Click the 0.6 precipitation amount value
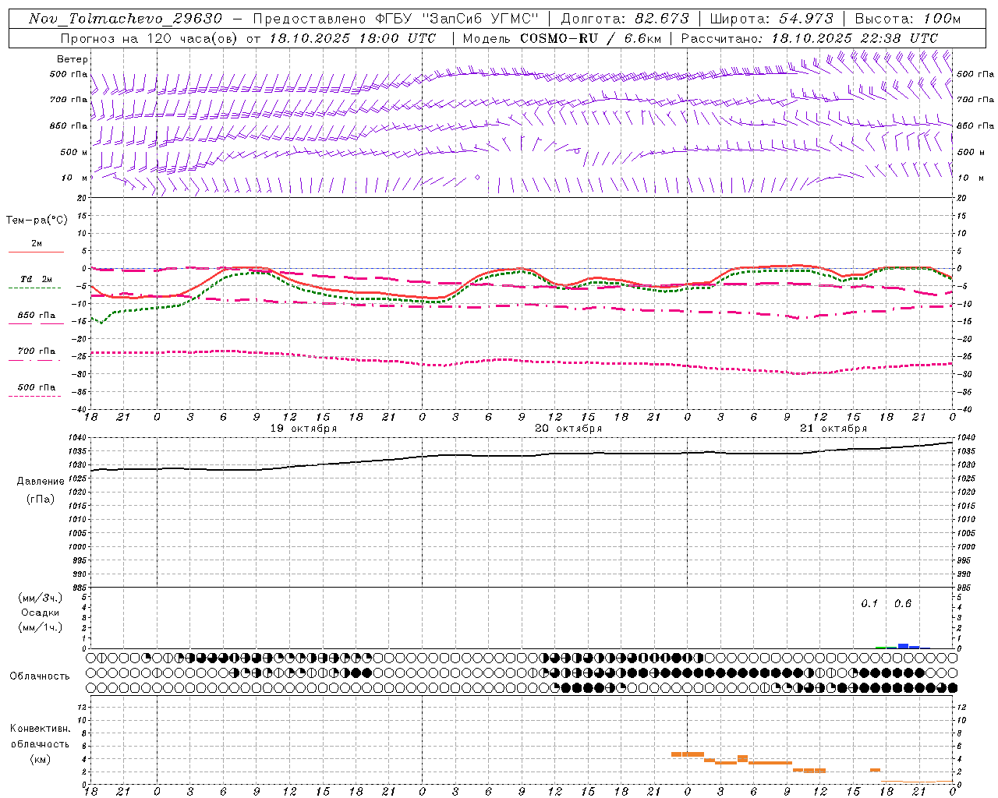This screenshot has width=998, height=798. (903, 603)
